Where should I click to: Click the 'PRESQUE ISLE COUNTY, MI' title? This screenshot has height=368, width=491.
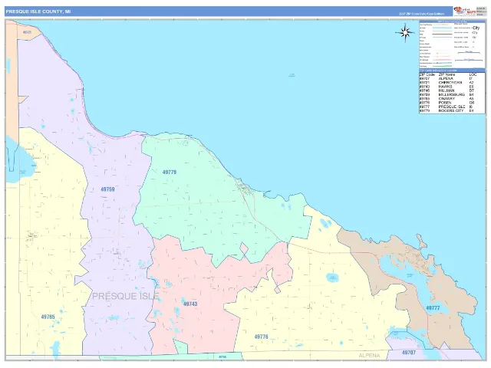point(38,11)
